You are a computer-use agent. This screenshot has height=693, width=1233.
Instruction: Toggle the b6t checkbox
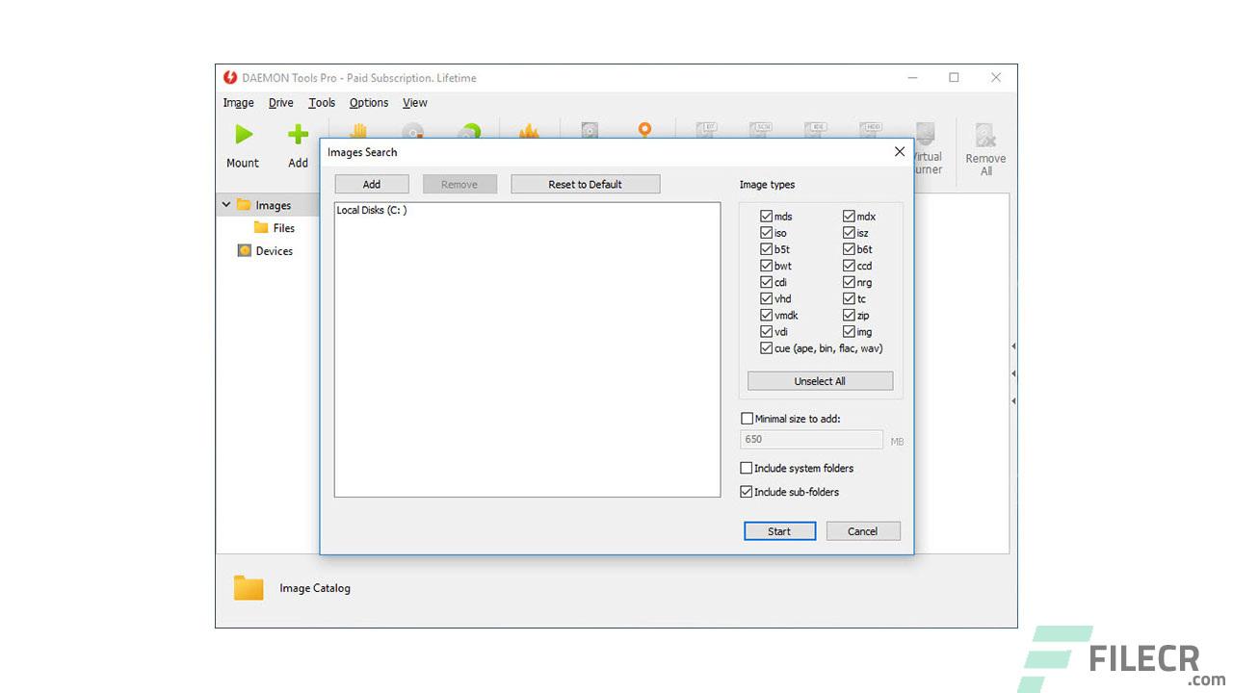850,249
